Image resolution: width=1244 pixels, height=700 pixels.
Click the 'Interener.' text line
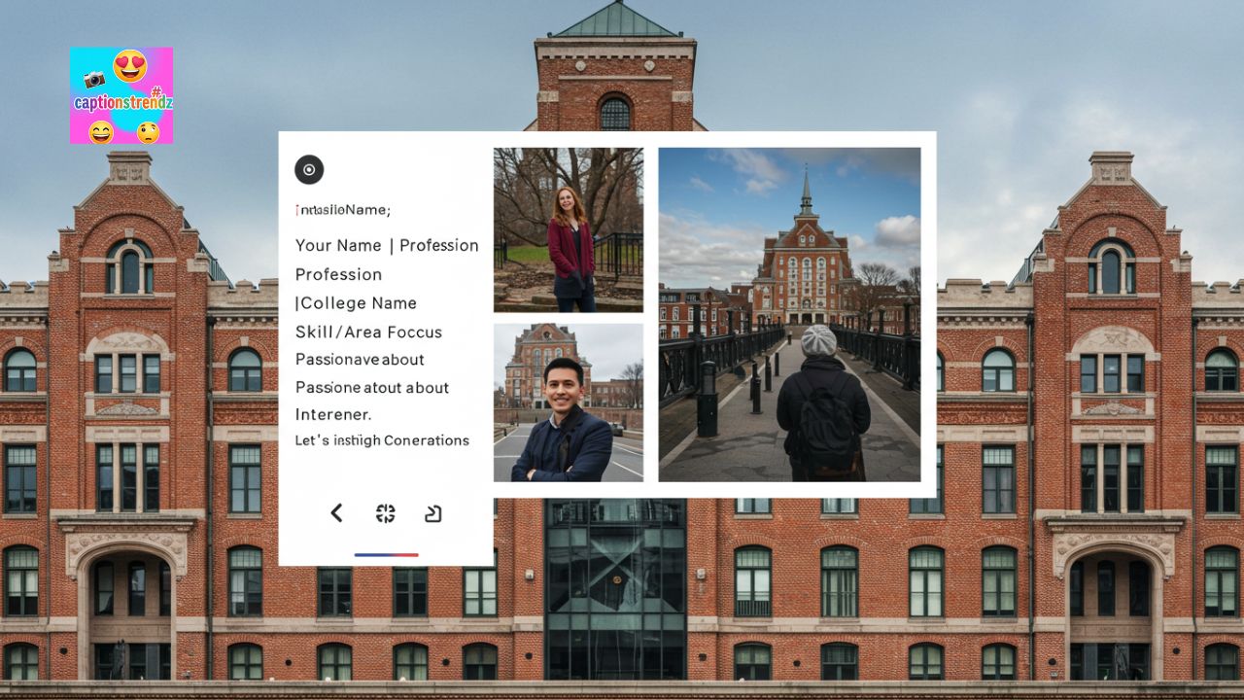pyautogui.click(x=333, y=415)
